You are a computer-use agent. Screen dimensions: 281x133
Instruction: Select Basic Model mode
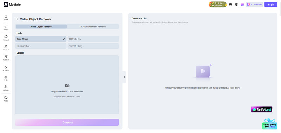tap(41, 39)
